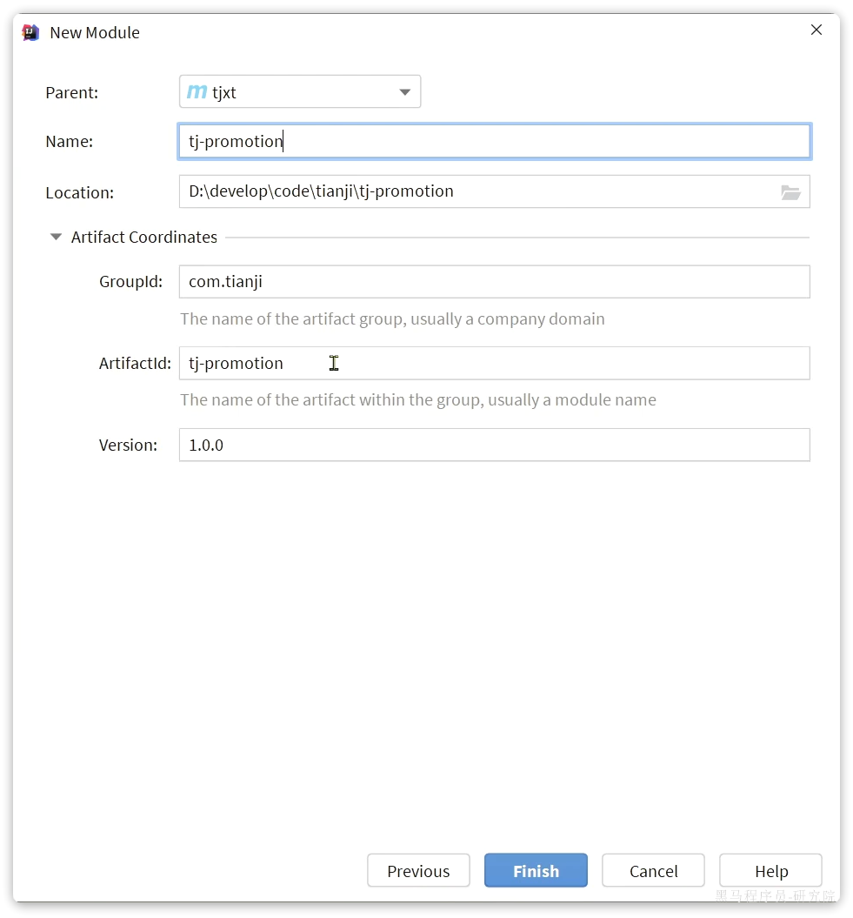Click the 'New Module' dialog title
Screen dimensions: 853x918
pyautogui.click(x=95, y=33)
